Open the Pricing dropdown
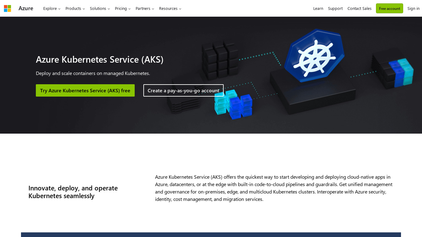This screenshot has width=422, height=237. point(123,8)
